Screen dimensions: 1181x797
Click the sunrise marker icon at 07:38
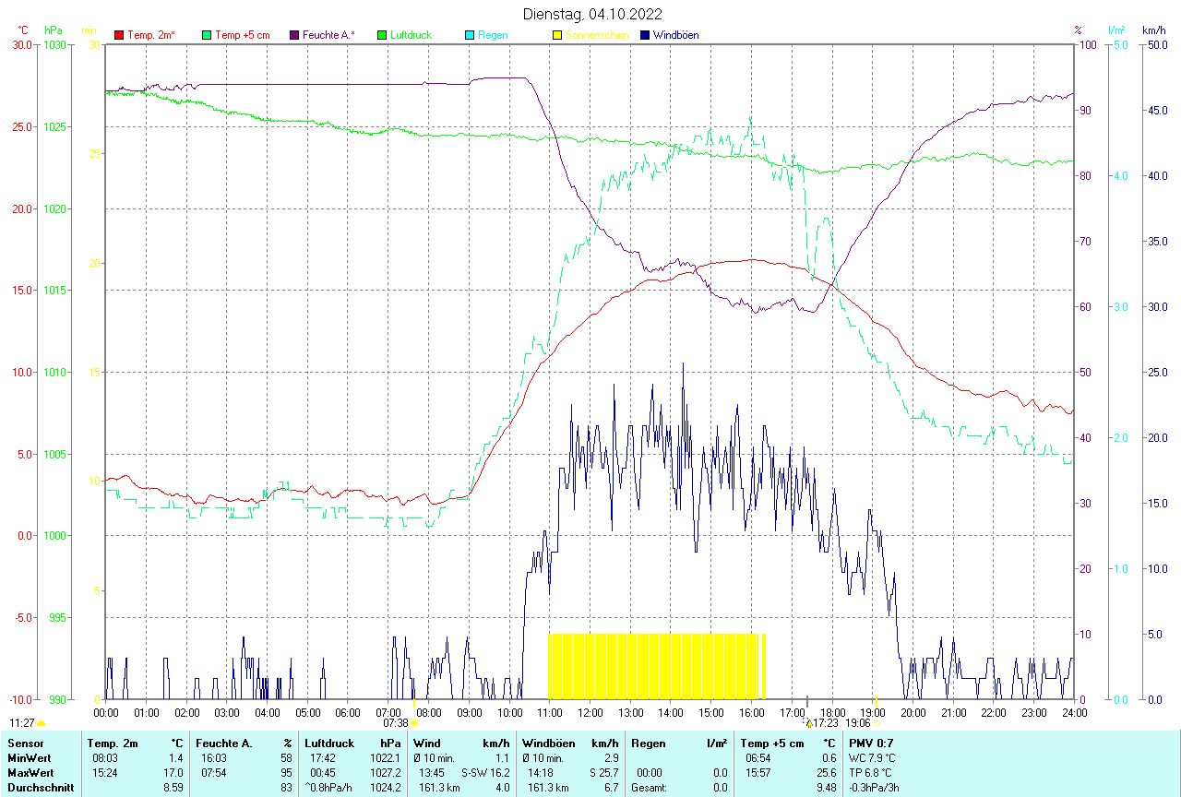click(414, 724)
